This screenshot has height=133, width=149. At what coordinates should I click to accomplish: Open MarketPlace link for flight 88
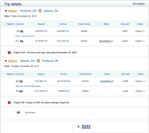107,81
